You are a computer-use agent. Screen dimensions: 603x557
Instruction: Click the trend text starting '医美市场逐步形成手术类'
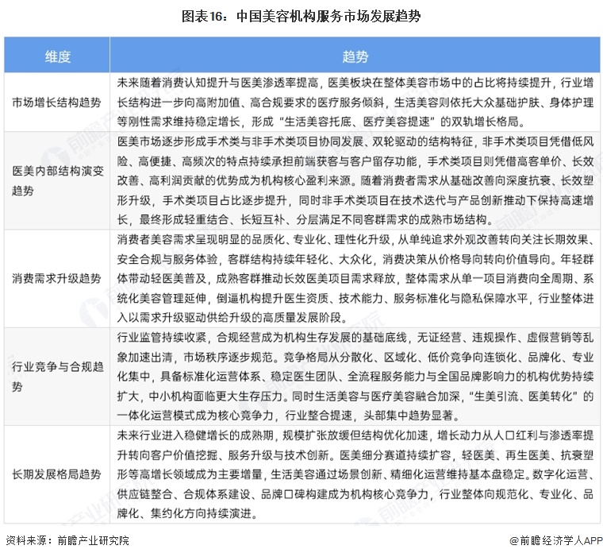coord(355,180)
